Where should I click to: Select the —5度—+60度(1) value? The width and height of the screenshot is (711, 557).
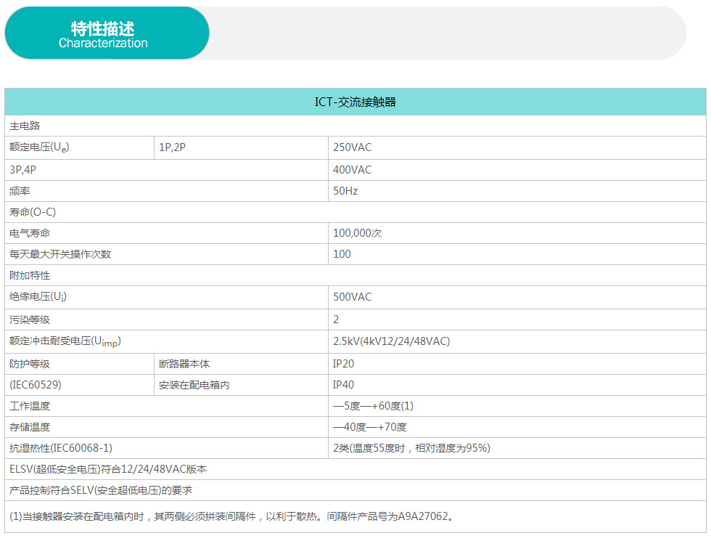pyautogui.click(x=373, y=406)
